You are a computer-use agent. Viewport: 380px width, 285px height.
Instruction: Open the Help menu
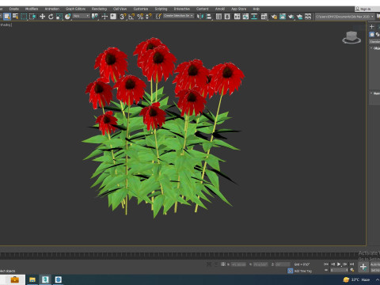pyautogui.click(x=256, y=9)
